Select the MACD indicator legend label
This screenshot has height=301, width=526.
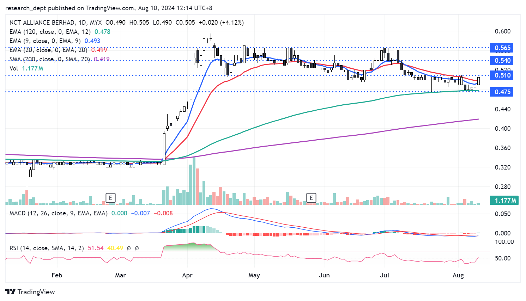pos(58,213)
